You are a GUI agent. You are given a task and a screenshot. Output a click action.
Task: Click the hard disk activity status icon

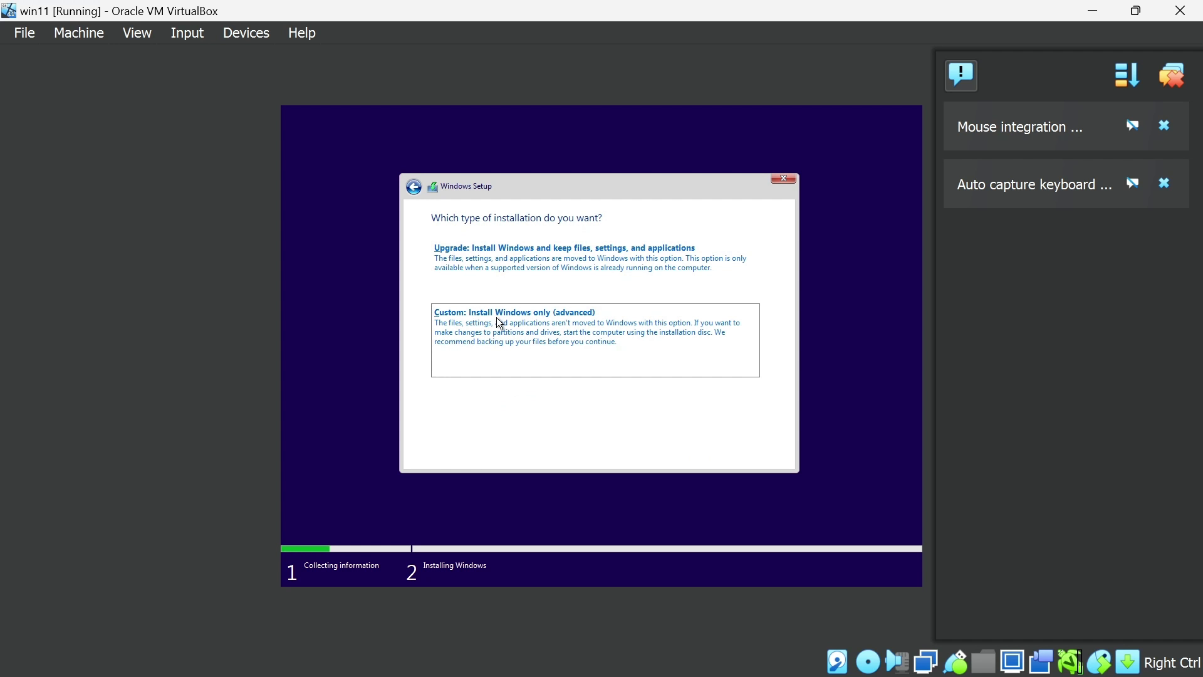[x=837, y=662]
